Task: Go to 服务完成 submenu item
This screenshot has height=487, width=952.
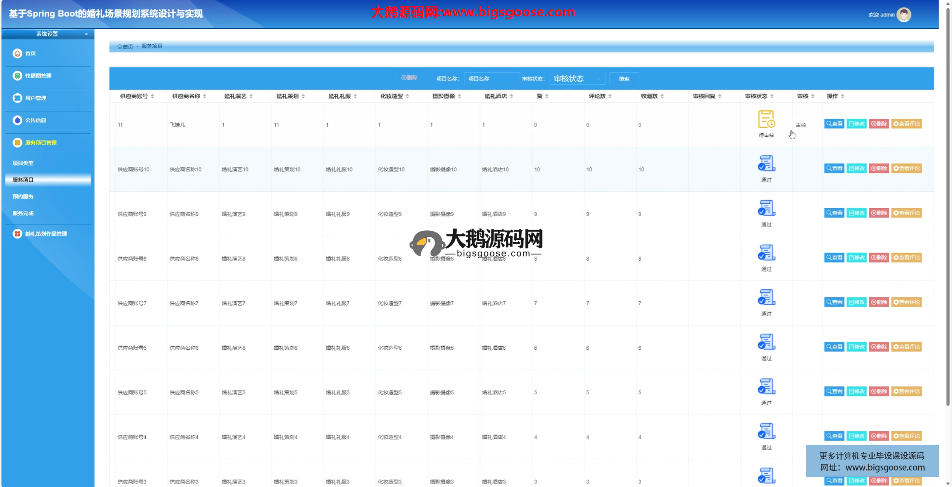Action: coord(23,214)
